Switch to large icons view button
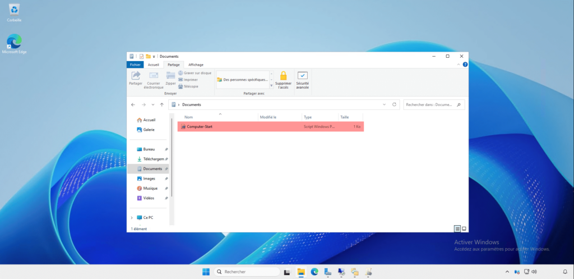The image size is (574, 279). pyautogui.click(x=464, y=229)
